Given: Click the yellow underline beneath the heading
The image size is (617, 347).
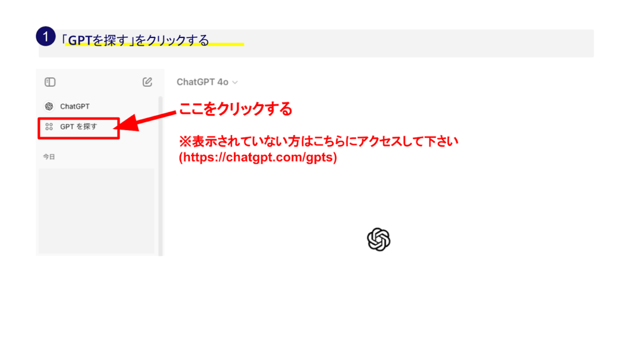Looking at the screenshot, I should pyautogui.click(x=154, y=45).
